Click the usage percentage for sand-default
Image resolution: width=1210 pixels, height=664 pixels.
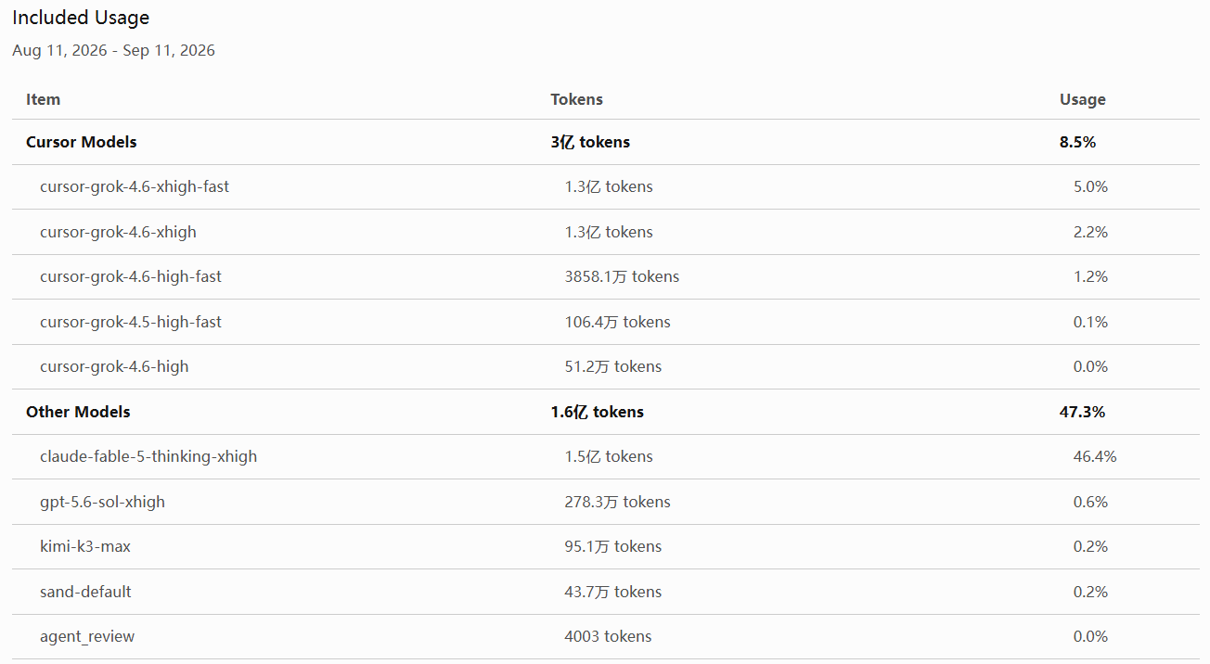tap(1090, 592)
